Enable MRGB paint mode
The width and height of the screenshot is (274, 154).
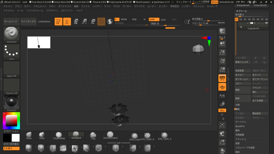pyautogui.click(x=124, y=19)
